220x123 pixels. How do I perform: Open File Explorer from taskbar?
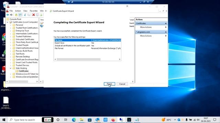click(82, 120)
